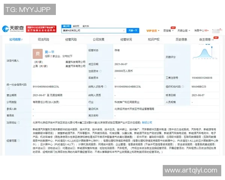Click the 夏 avatar tile of the legal representative

click(x=37, y=54)
